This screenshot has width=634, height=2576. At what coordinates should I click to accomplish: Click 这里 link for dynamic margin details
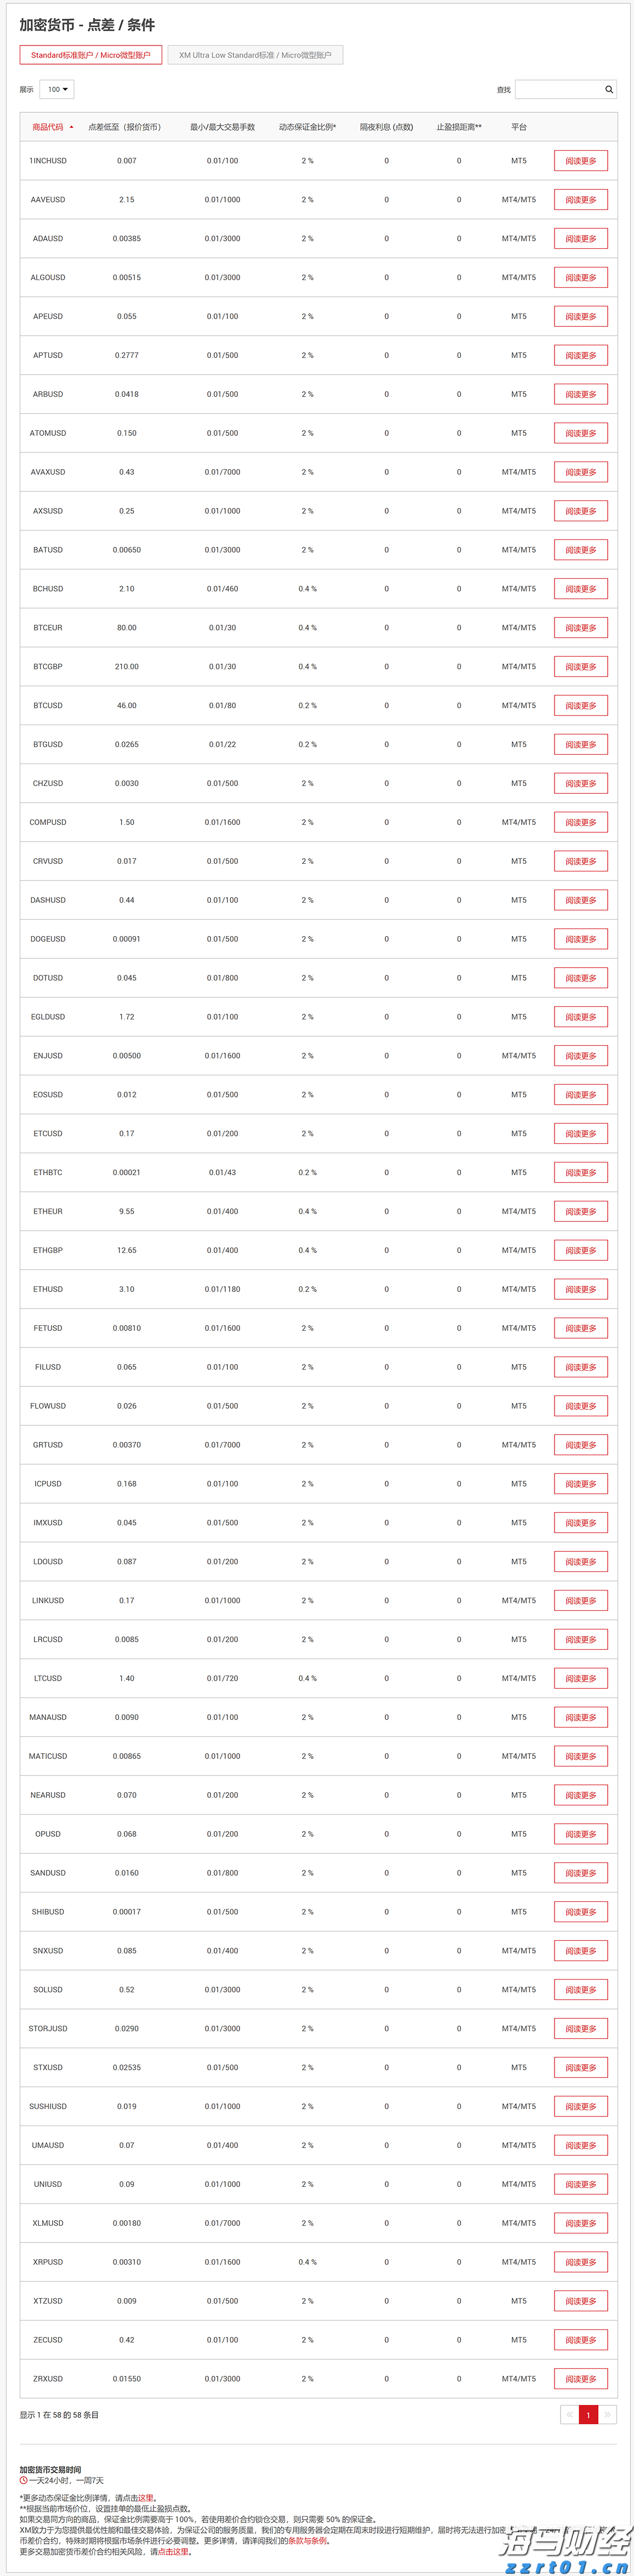pos(146,2498)
